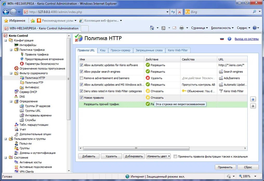The image size is (264, 181).
Task: Open the Интерфейсы icon in the tree
Action: point(16,45)
